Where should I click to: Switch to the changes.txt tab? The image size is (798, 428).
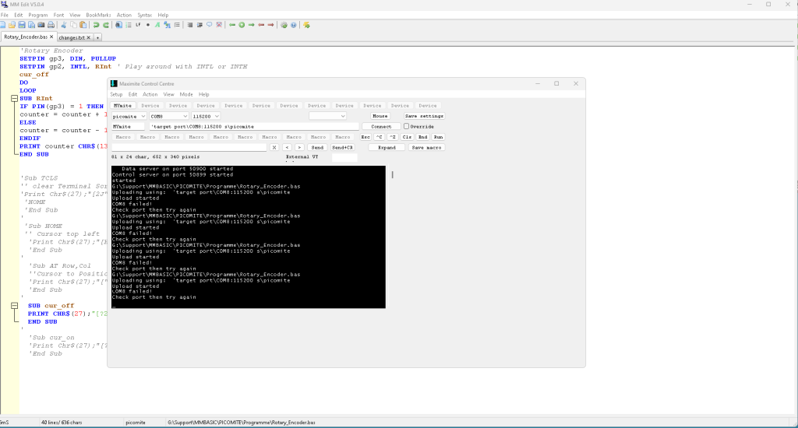coord(71,37)
